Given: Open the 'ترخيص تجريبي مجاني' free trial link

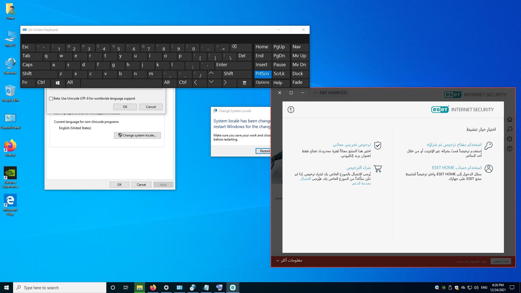Looking at the screenshot, I should coord(352,145).
